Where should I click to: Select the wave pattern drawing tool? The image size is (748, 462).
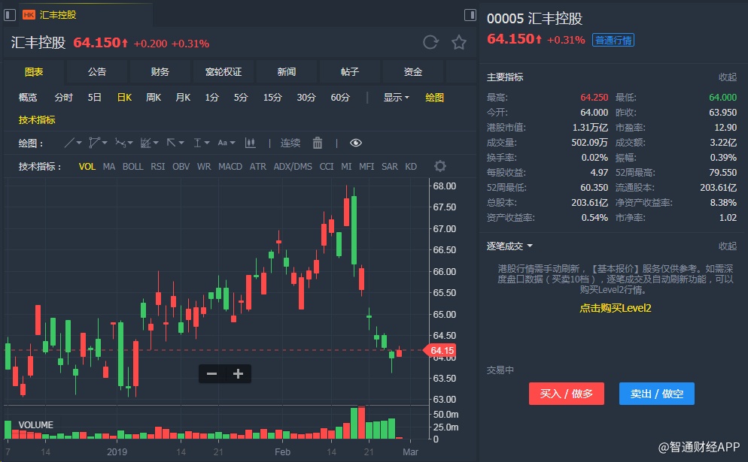[x=120, y=143]
